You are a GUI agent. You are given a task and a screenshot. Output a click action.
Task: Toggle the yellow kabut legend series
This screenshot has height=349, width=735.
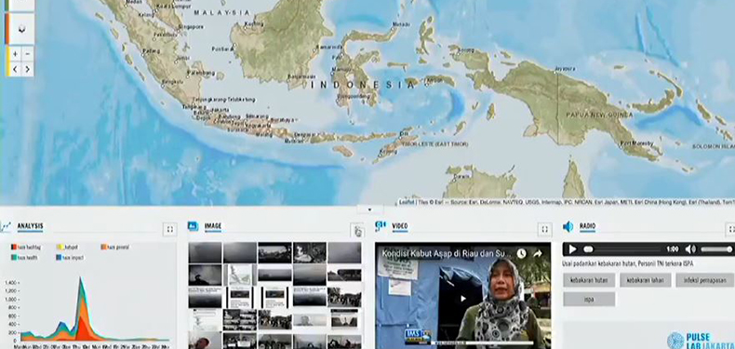point(68,247)
